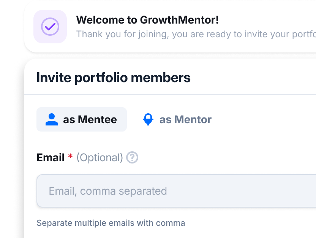This screenshot has height=238, width=316.
Task: Click the purple checkmark circle icon
Action: pyautogui.click(x=50, y=27)
